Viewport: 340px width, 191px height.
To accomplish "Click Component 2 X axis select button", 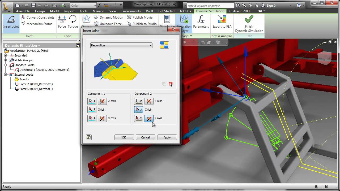I will click(x=138, y=118).
